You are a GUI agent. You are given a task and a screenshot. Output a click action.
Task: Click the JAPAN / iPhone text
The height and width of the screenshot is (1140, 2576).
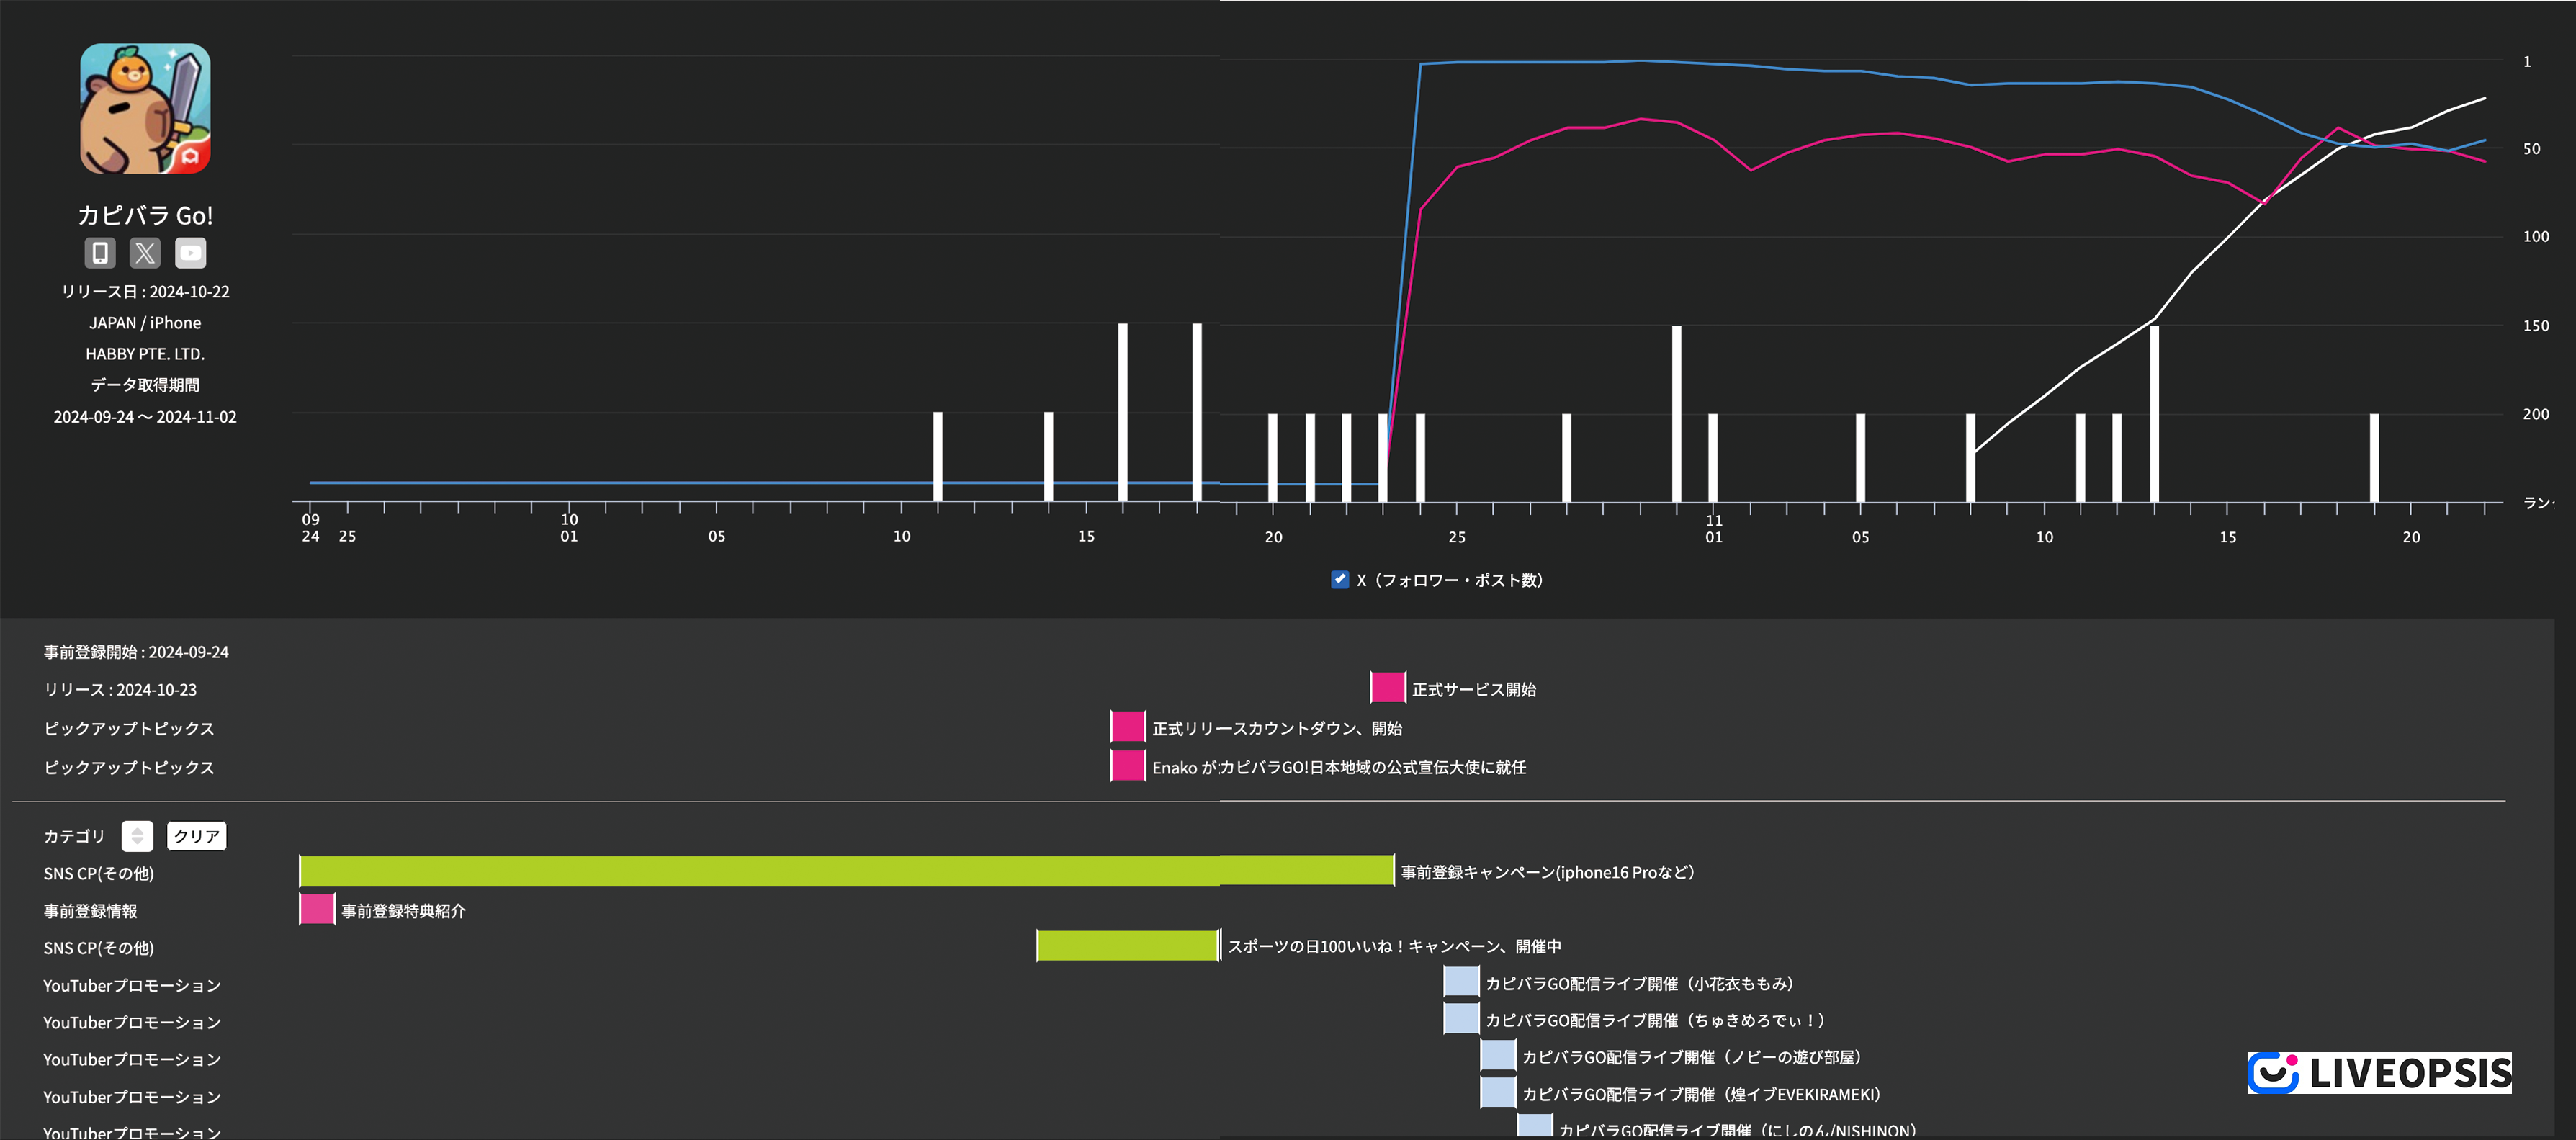click(145, 322)
